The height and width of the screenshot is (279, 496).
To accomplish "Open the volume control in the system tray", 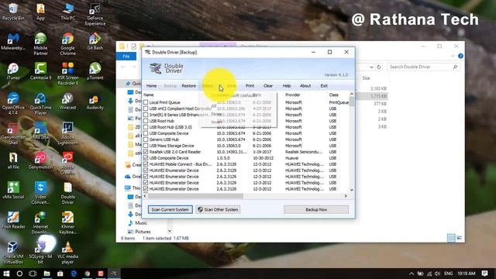I will pyautogui.click(x=437, y=274).
